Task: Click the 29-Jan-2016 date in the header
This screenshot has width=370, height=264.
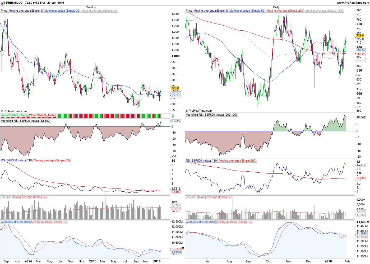Action: point(55,3)
